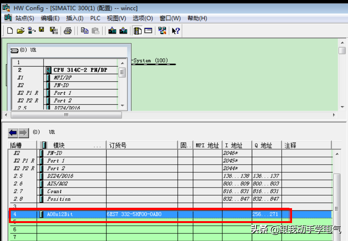Click the (0) UR rack icon
The width and height of the screenshot is (348, 241).
pyautogui.click(x=15, y=50)
